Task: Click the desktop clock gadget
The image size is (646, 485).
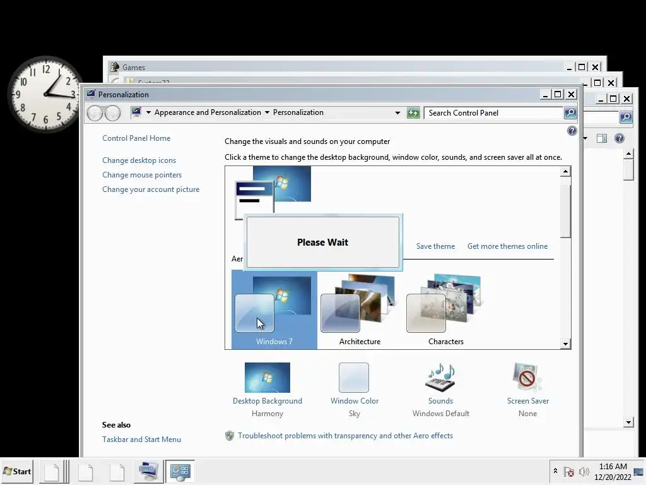Action: pyautogui.click(x=45, y=95)
